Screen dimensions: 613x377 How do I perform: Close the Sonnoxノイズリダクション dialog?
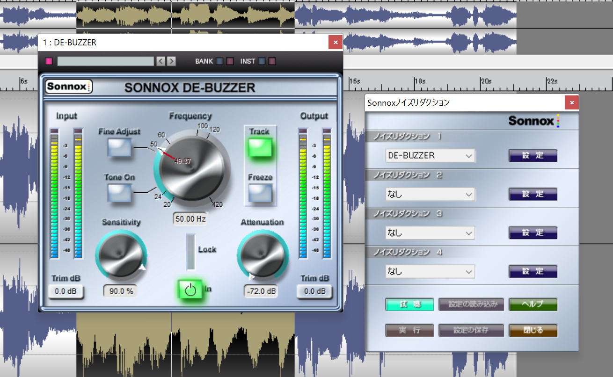[x=571, y=102]
